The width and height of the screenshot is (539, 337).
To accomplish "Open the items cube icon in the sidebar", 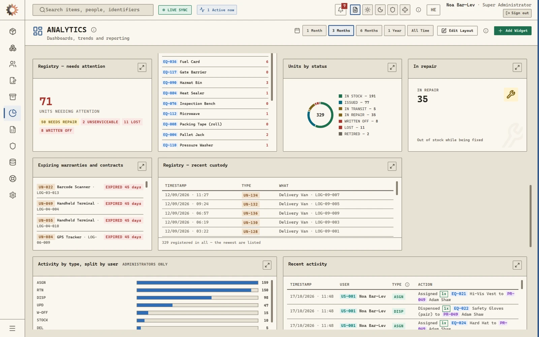I will coord(13,31).
